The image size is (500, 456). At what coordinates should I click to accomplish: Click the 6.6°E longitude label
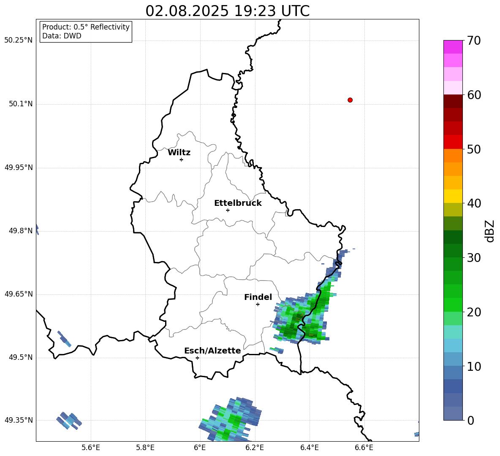(364, 448)
